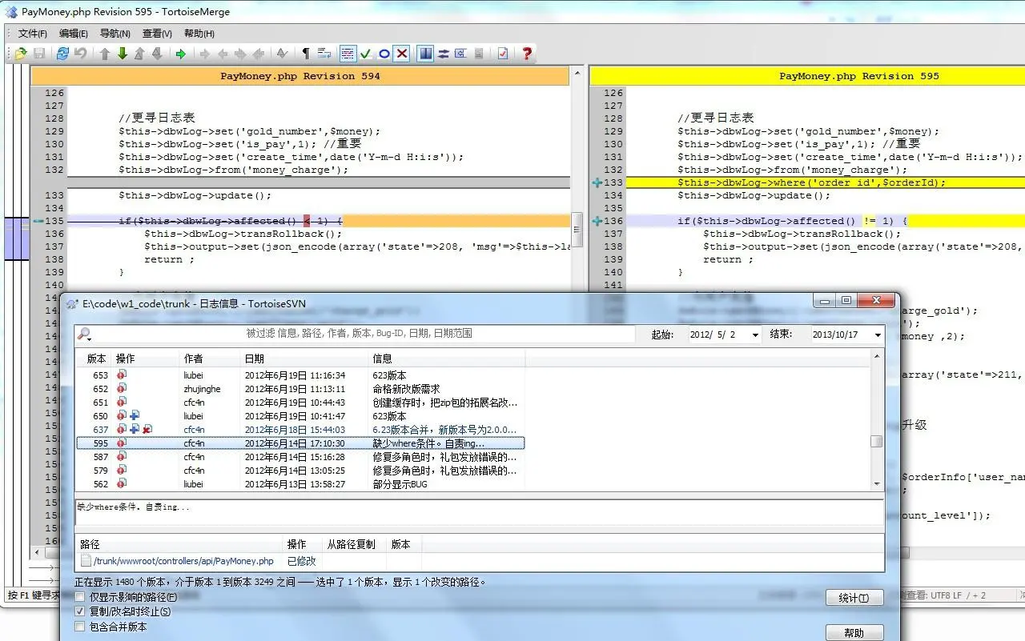Jump to next difference with green down arrow
Viewport: 1025px width, 641px height.
(123, 54)
